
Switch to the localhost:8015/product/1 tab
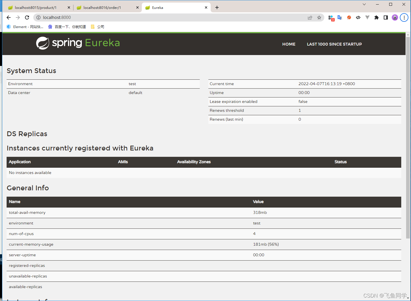point(39,7)
